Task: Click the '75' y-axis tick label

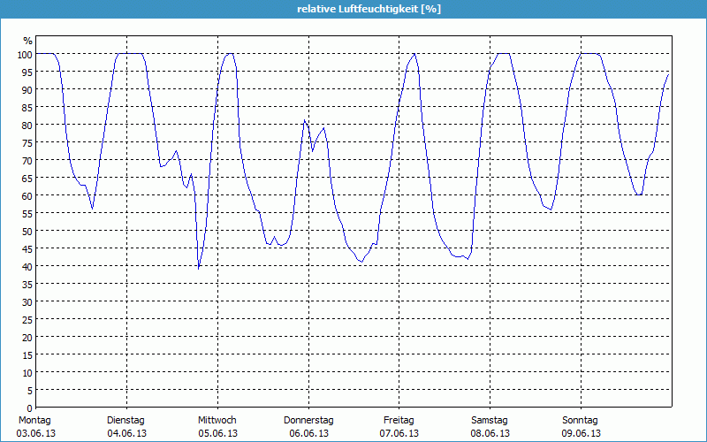Action: click(x=27, y=142)
